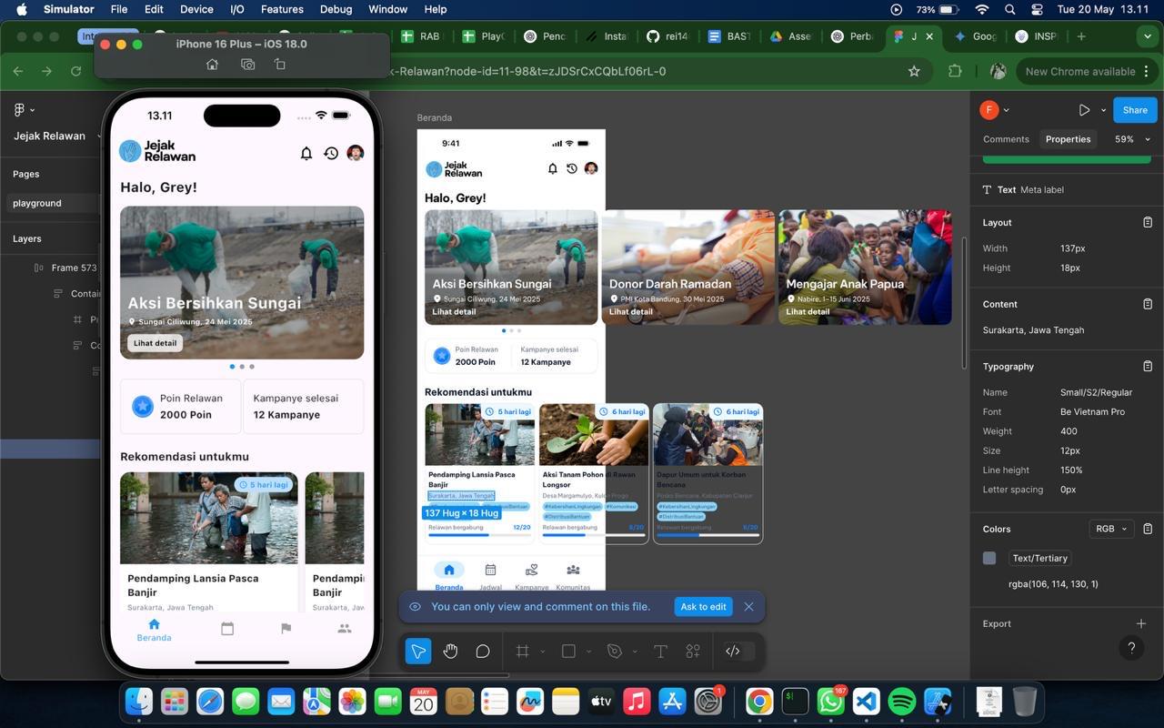
Task: Select the Text tool in Figma toolbar
Action: coord(660,651)
